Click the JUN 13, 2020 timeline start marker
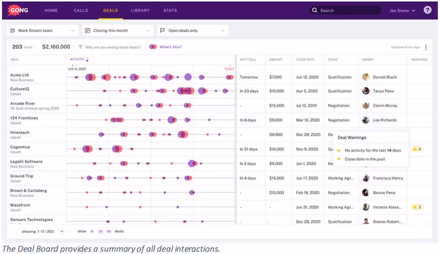 [77, 69]
